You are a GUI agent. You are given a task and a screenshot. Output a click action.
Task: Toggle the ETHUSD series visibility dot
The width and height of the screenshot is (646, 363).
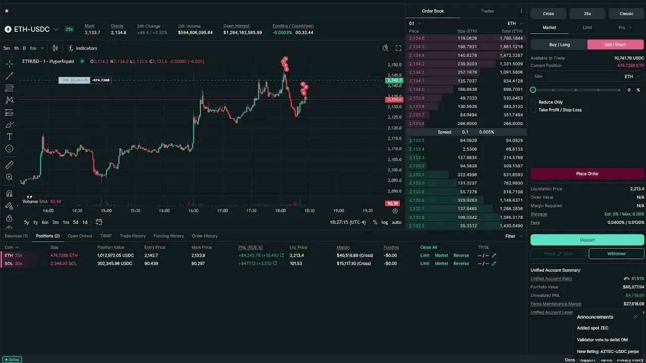(82, 61)
